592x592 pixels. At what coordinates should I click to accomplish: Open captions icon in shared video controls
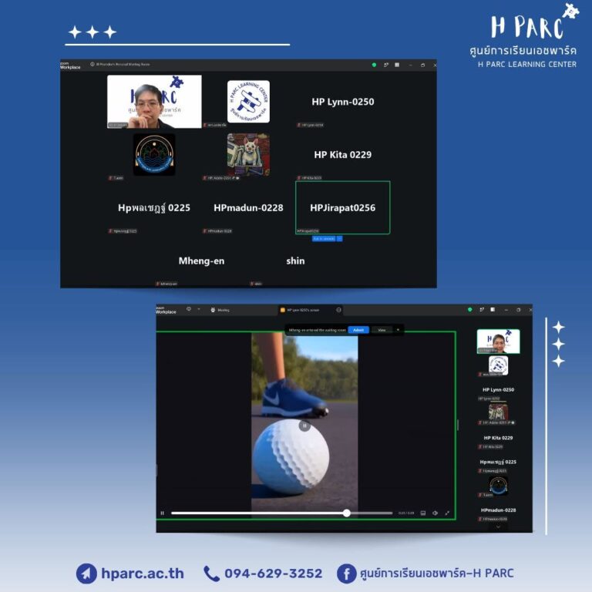point(423,513)
